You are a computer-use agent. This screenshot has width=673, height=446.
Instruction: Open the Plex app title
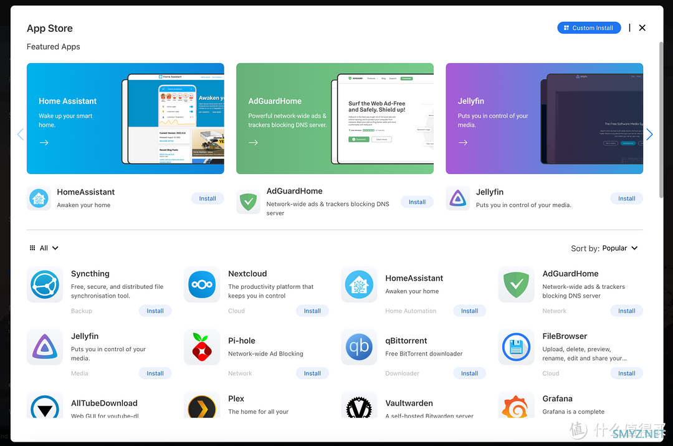pos(236,399)
